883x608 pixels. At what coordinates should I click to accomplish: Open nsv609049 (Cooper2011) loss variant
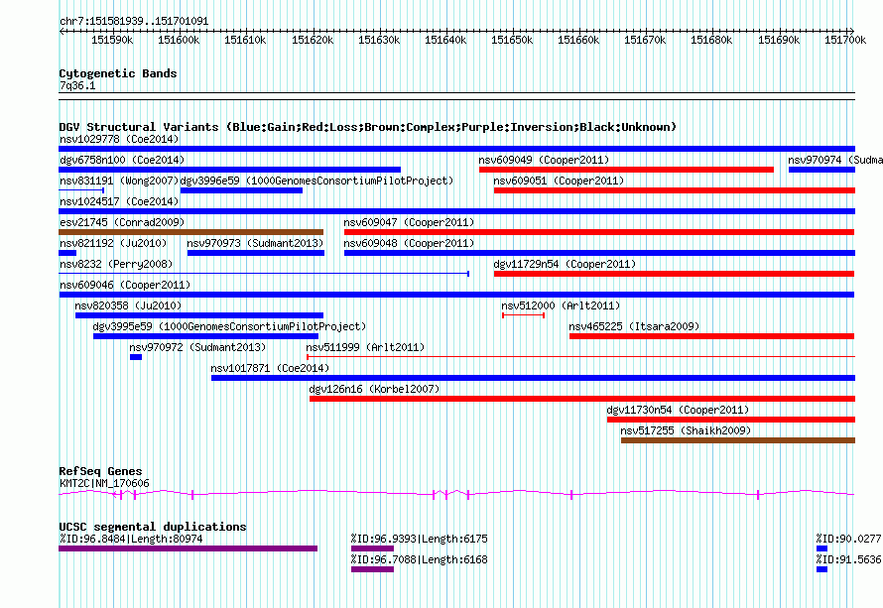(x=626, y=170)
